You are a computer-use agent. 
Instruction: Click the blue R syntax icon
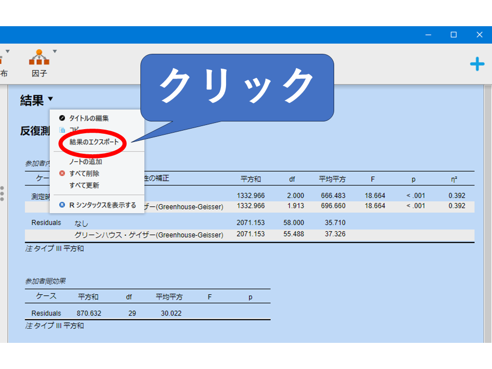pos(63,205)
